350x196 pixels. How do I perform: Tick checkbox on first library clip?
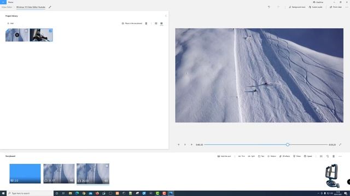(x=26, y=31)
